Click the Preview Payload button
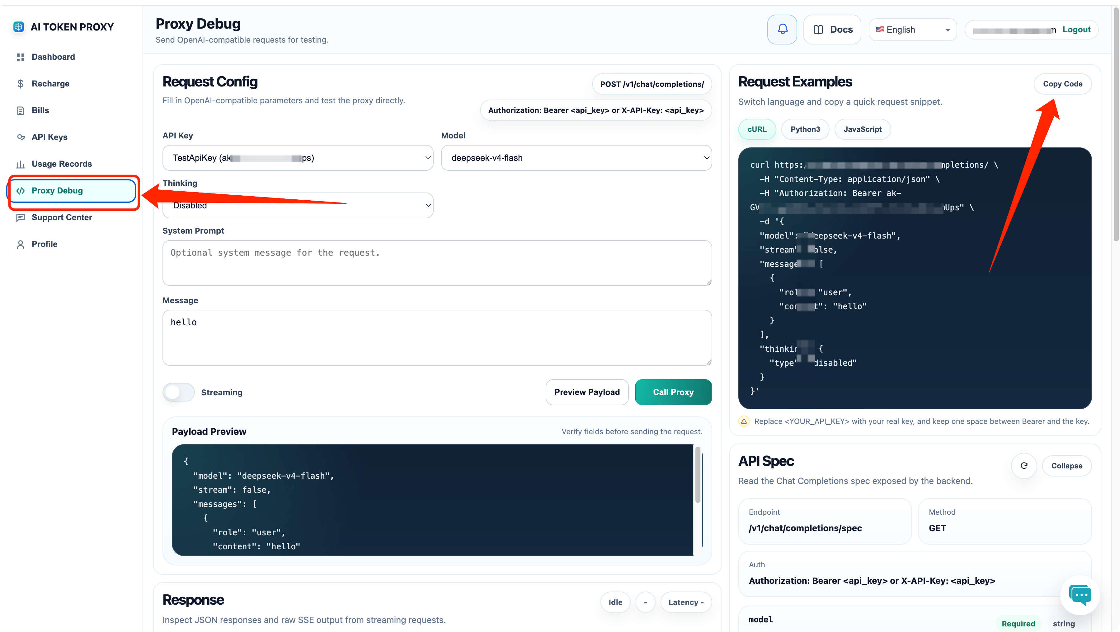 click(x=587, y=392)
